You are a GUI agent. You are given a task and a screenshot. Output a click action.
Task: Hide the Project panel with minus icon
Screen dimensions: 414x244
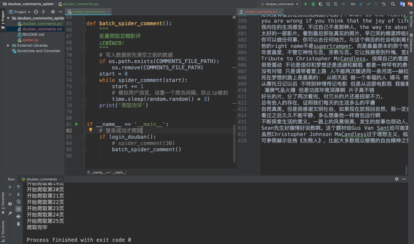pos(60,12)
